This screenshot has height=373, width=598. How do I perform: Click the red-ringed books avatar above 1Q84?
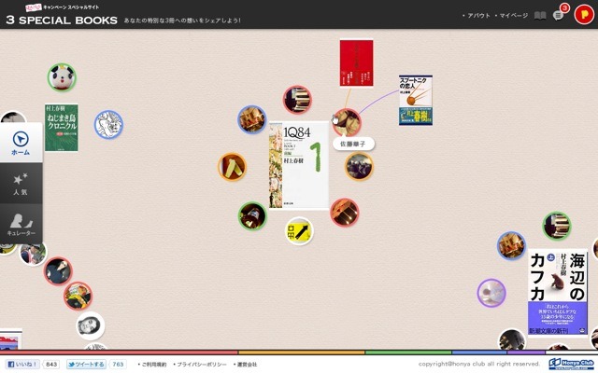click(x=297, y=100)
